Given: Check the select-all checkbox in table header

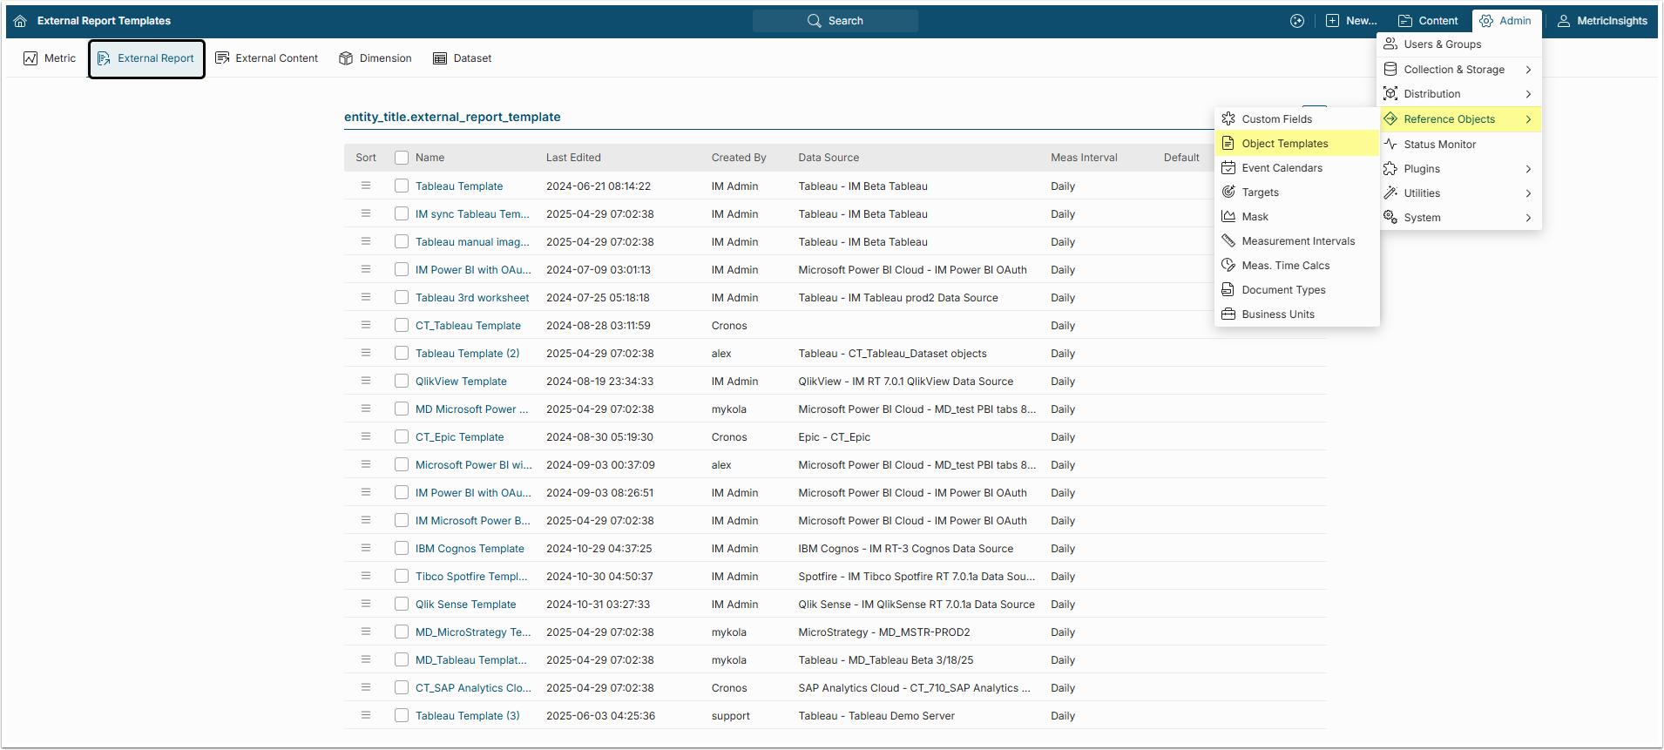Looking at the screenshot, I should (x=402, y=158).
